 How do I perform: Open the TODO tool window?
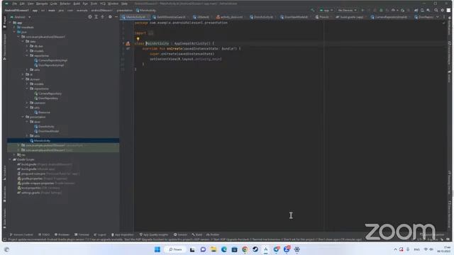pyautogui.click(x=44, y=234)
